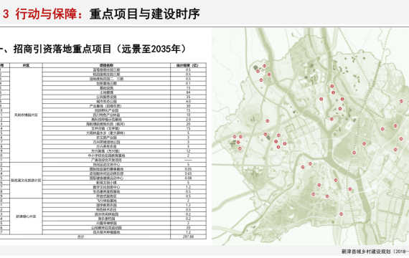Screen dimensions: 409x258
Task: Select the 新津绿心片区 zone cell
Action: point(26,216)
